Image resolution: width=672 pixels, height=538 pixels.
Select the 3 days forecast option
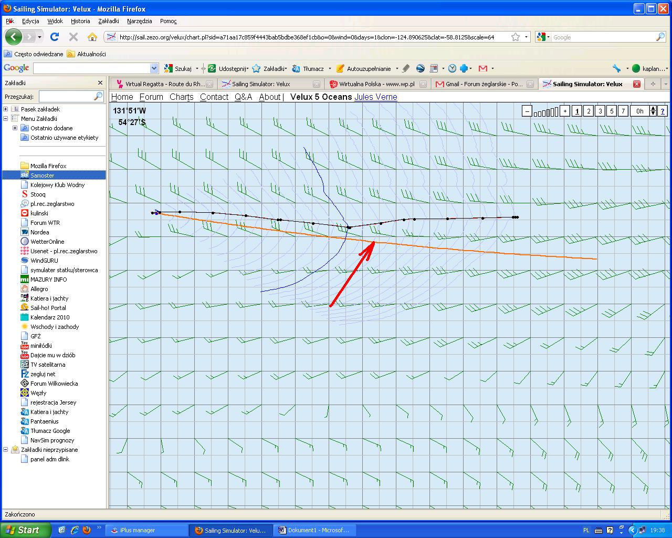coord(600,111)
